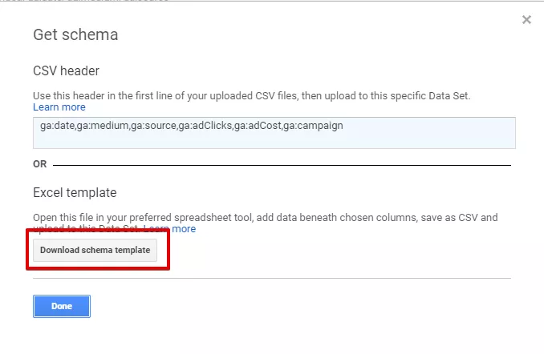Click ga:date in the CSV header field
Viewport: 544px width, 354px height.
57,126
